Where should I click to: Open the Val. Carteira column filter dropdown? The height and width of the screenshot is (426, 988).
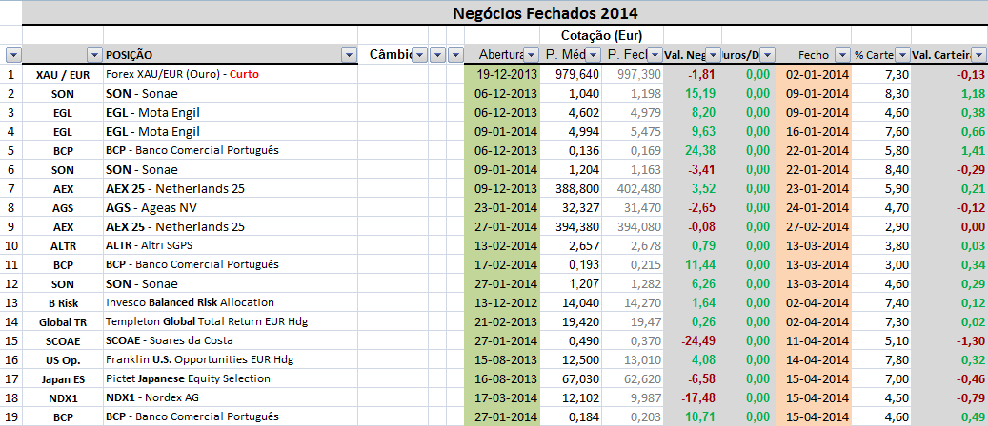click(x=978, y=55)
